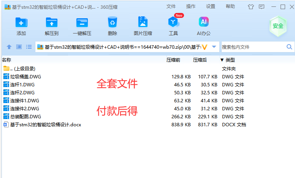The height and width of the screenshot is (178, 295).
Task: Go up one directory with arrow icon
Action: point(9,47)
